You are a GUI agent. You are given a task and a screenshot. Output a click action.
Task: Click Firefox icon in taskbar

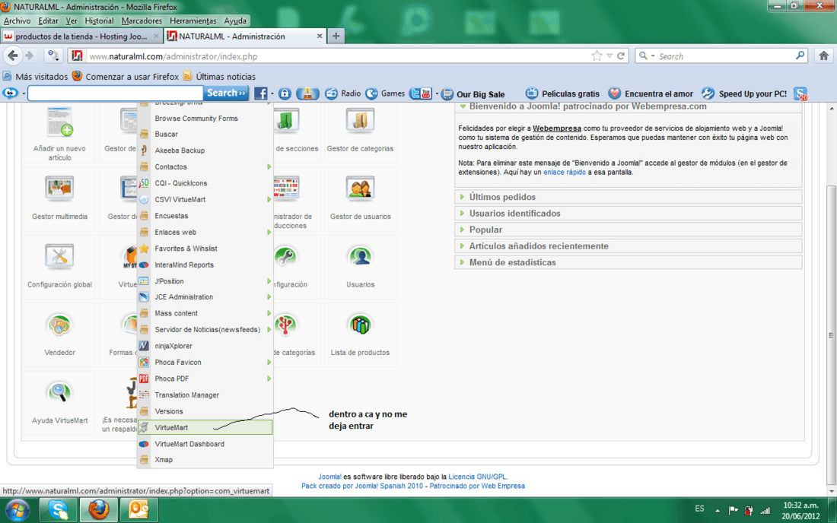pyautogui.click(x=98, y=510)
